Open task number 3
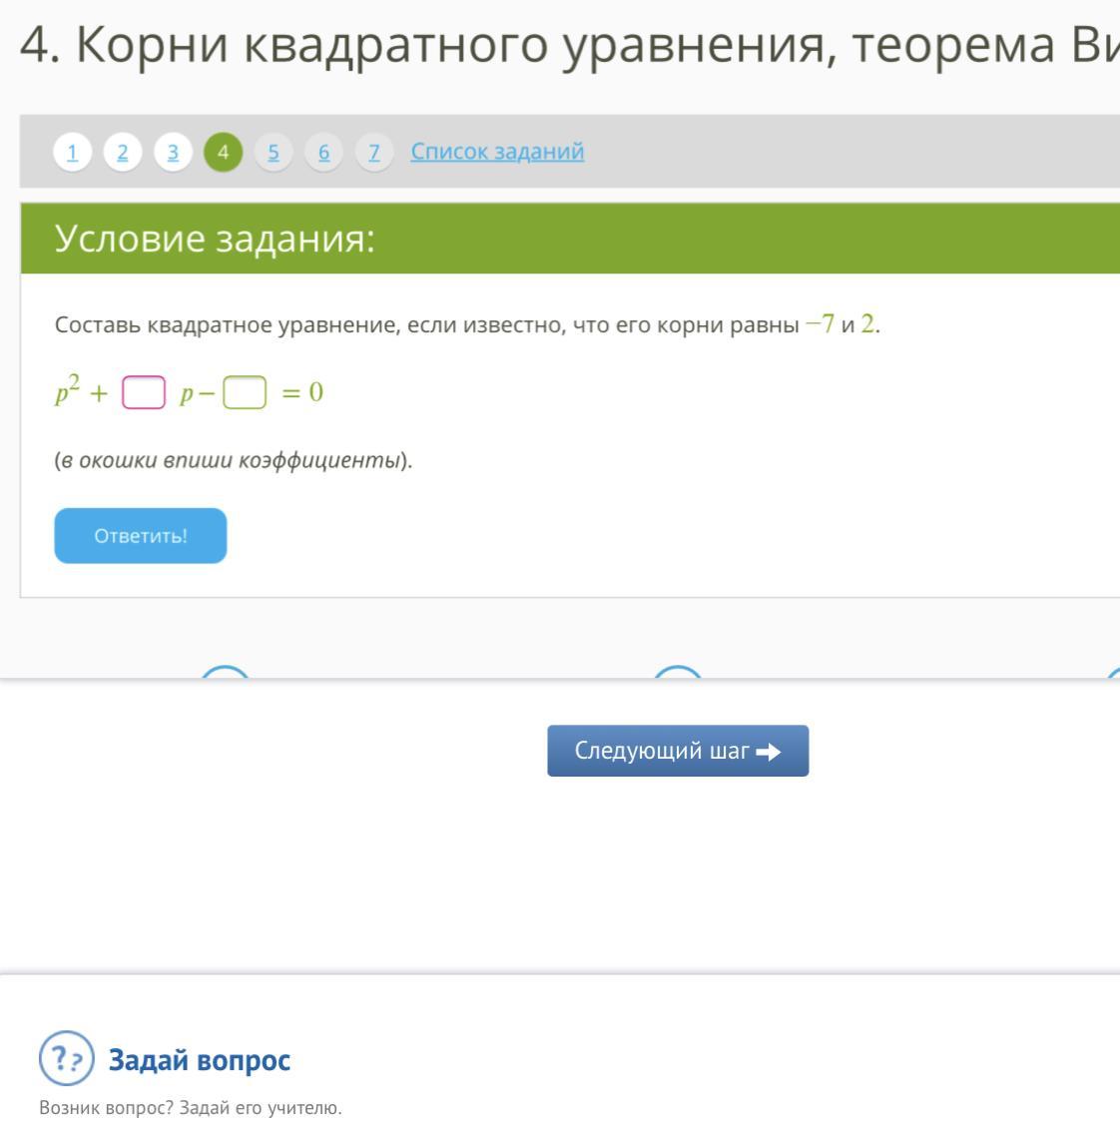 tap(173, 153)
